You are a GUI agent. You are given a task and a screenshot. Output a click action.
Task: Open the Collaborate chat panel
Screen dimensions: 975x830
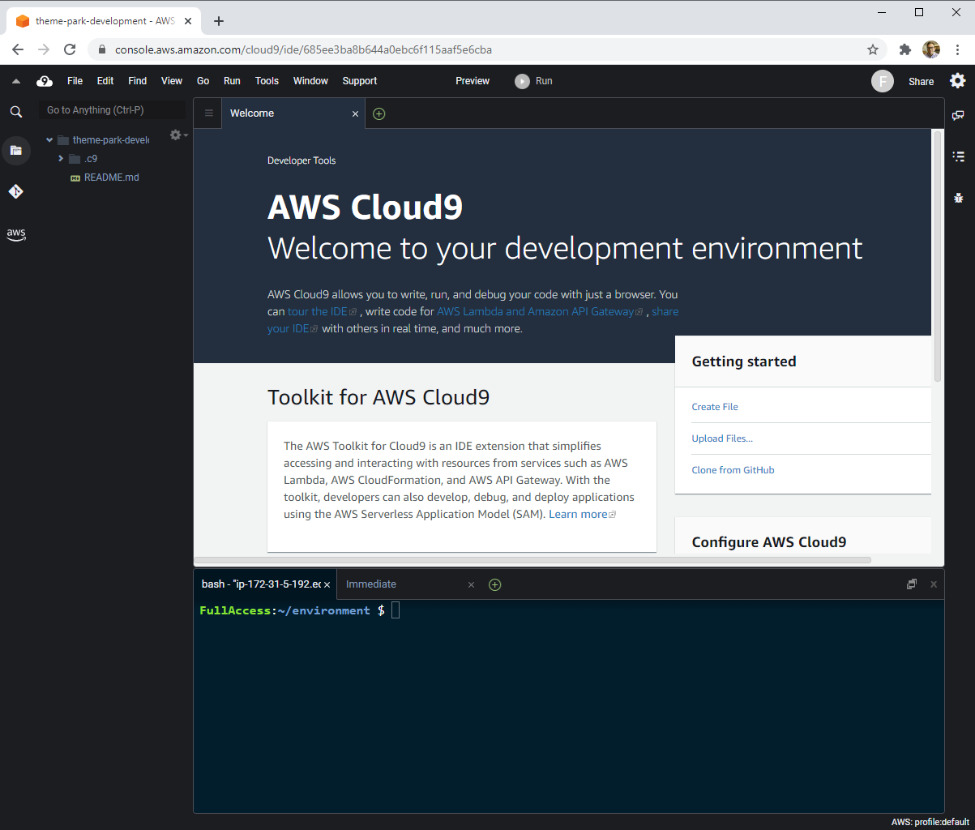pyautogui.click(x=959, y=115)
